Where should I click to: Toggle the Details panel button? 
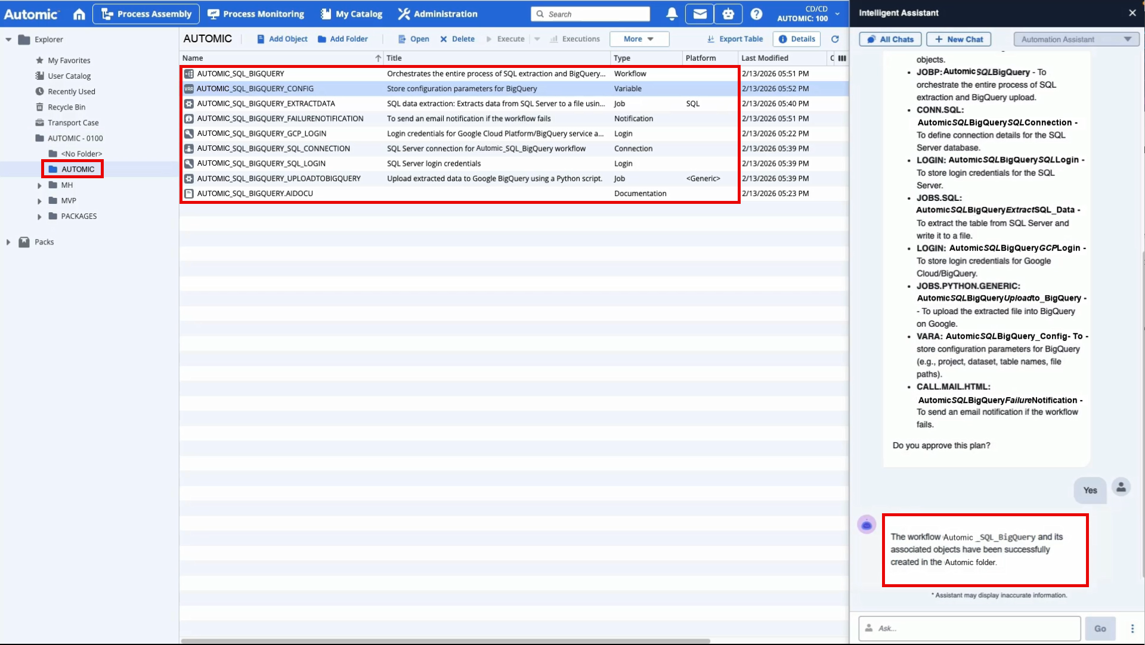point(797,39)
